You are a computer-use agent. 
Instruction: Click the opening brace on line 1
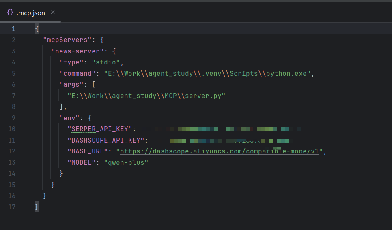coord(37,29)
